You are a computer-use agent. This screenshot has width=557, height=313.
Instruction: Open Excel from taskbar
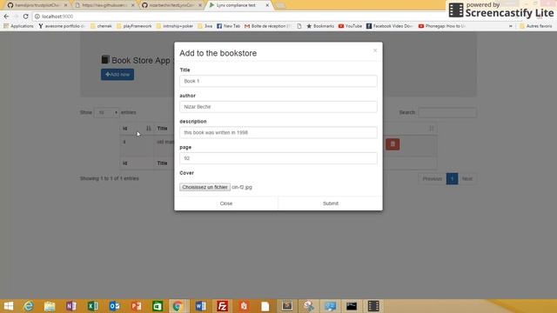tap(93, 306)
